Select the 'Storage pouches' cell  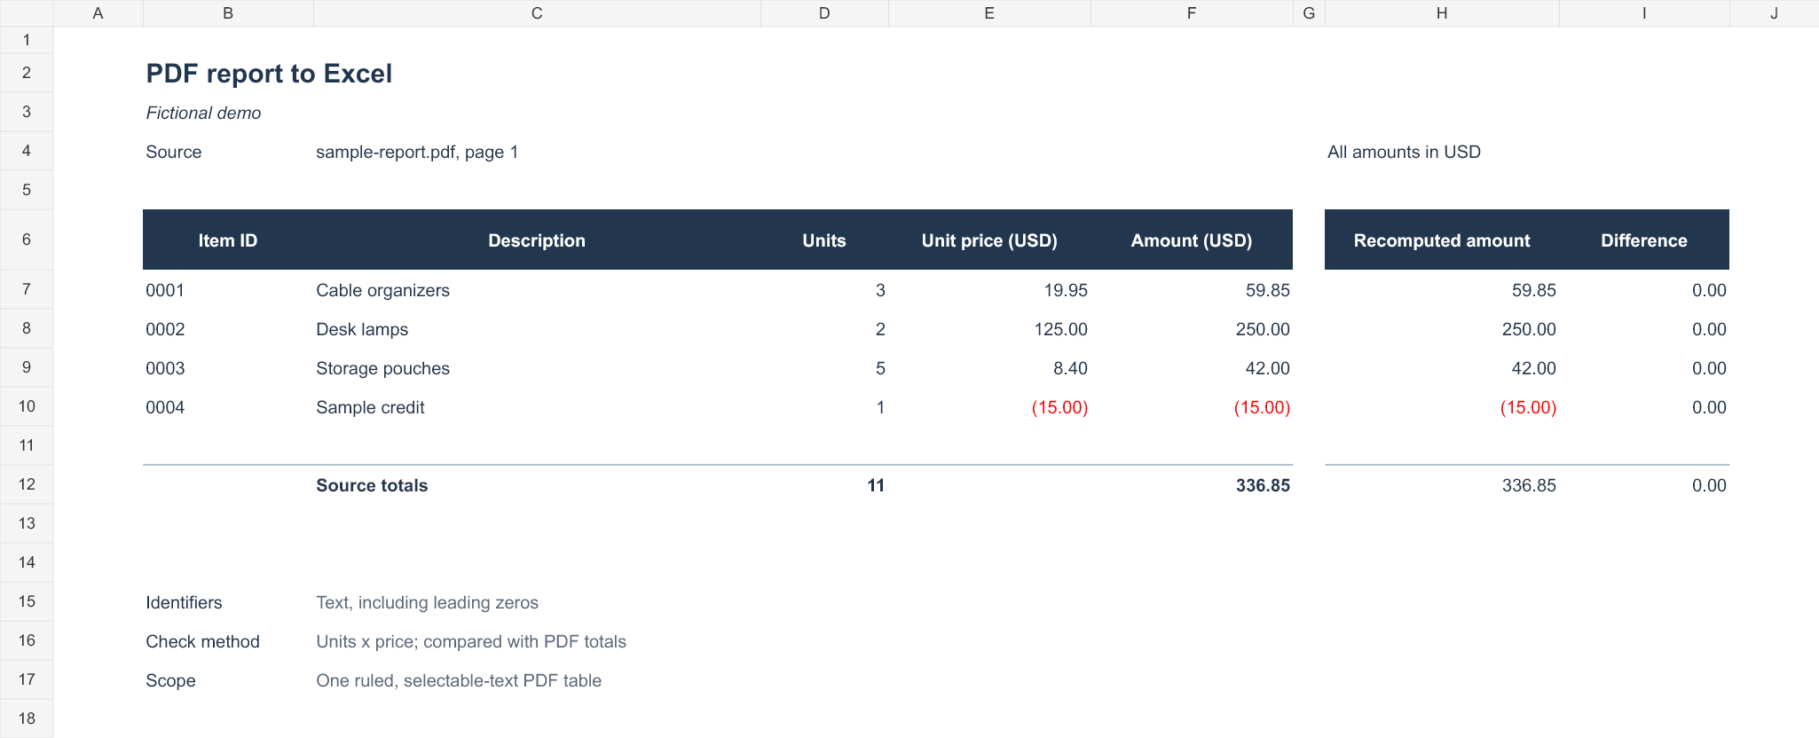coord(537,368)
